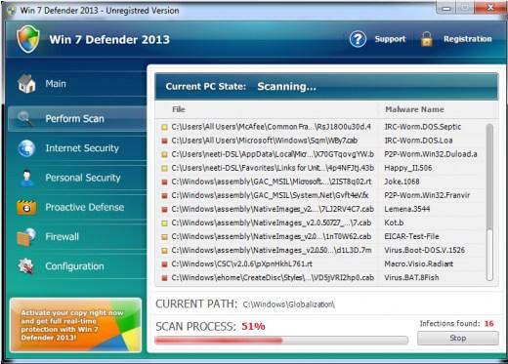Select file path ending 4p4NFJtJ.43b
The height and width of the screenshot is (364, 508).
click(273, 168)
